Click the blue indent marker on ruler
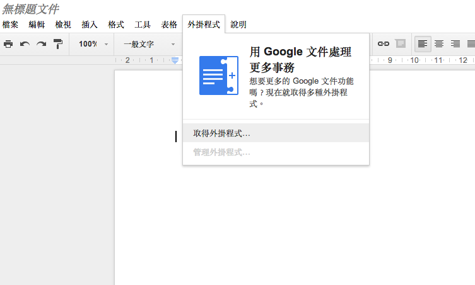The width and height of the screenshot is (475, 285). (175, 60)
